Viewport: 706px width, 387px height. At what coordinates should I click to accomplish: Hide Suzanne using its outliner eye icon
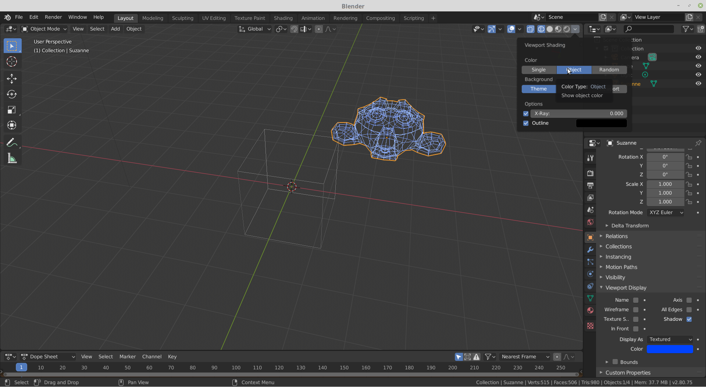[698, 84]
